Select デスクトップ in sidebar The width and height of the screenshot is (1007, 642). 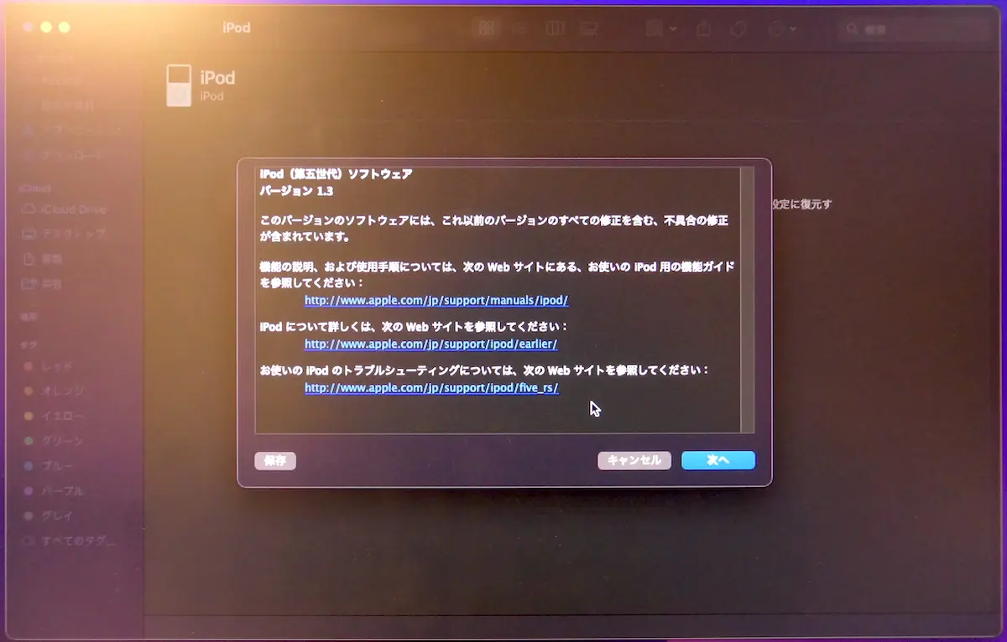(x=65, y=234)
